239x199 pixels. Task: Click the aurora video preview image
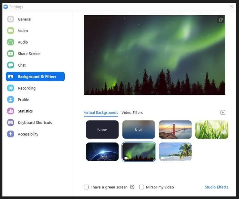pyautogui.click(x=155, y=55)
